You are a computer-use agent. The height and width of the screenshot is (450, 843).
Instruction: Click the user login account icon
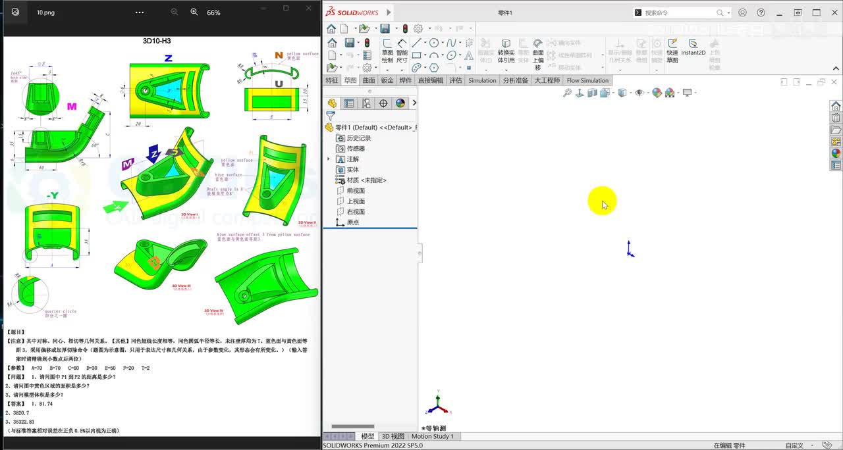[x=743, y=12]
